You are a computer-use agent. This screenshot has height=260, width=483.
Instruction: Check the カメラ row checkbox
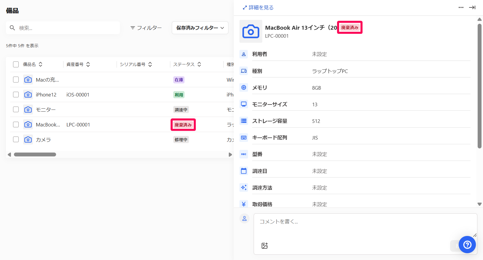(x=16, y=139)
